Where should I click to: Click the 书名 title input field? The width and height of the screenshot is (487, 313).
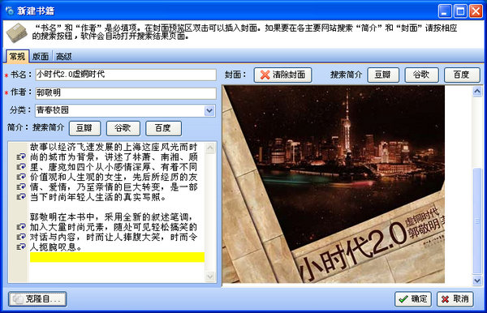coord(126,75)
